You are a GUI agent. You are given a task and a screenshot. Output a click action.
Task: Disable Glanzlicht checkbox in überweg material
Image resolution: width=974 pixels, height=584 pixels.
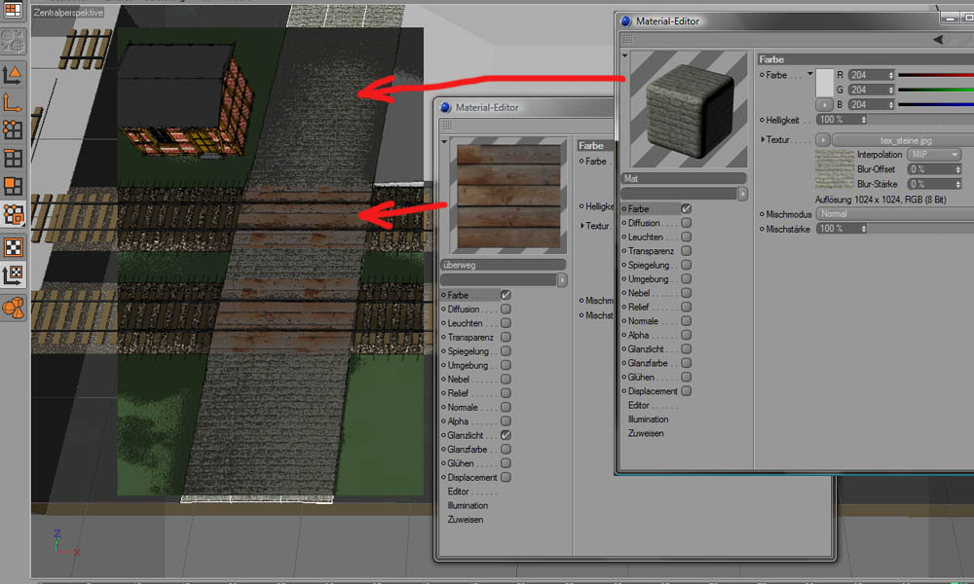pyautogui.click(x=506, y=435)
